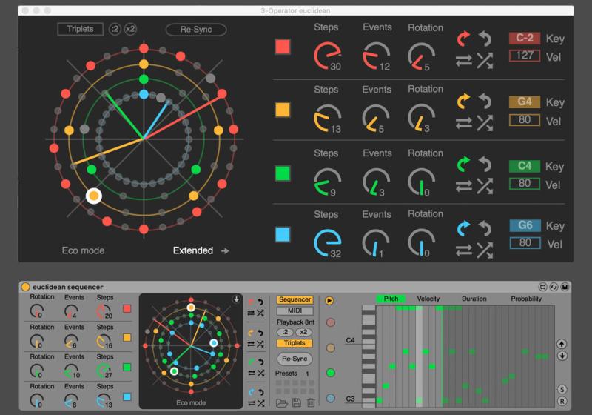
Task: Adjust the blue Steps dial showing 32
Action: (327, 242)
